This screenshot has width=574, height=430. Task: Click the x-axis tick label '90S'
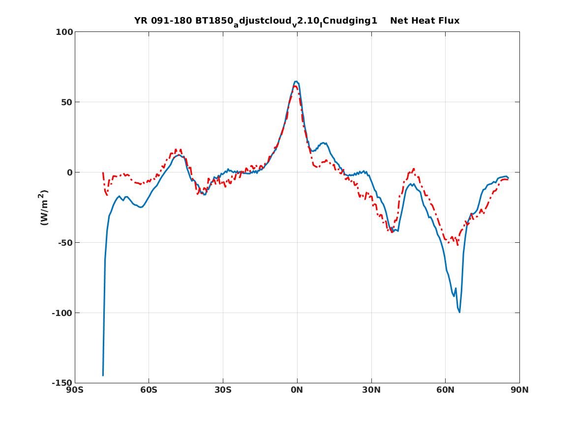pos(75,390)
